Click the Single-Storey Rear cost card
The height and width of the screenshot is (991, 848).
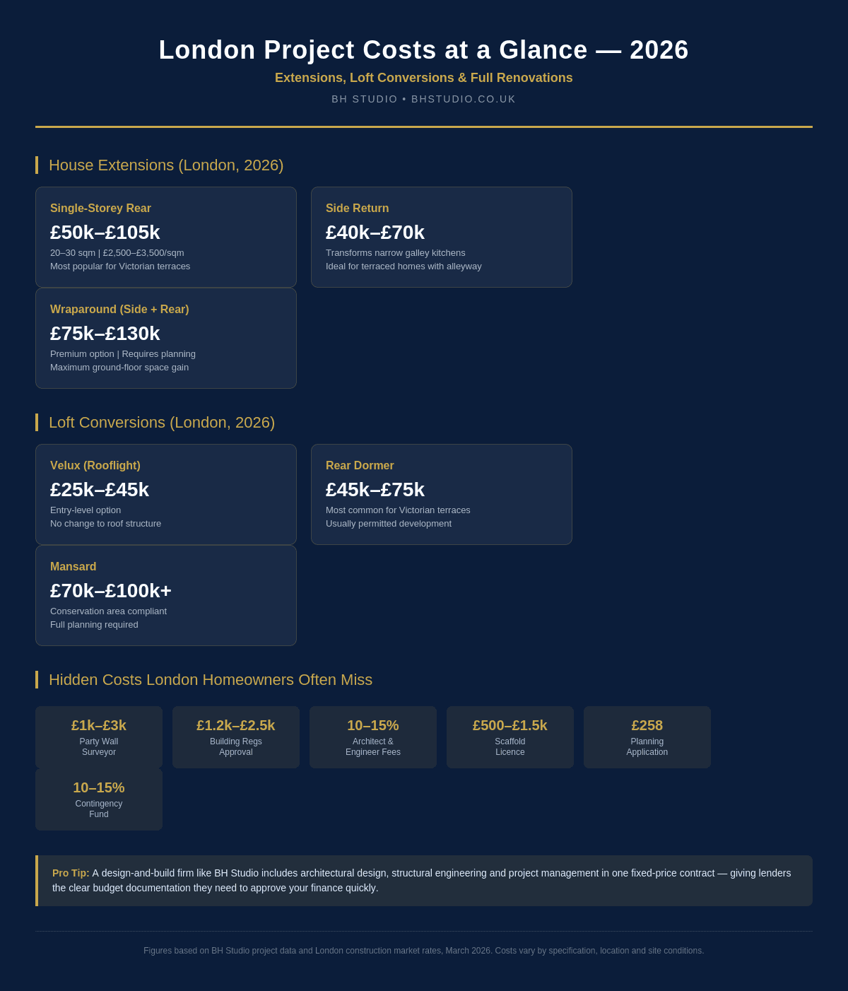(x=166, y=237)
